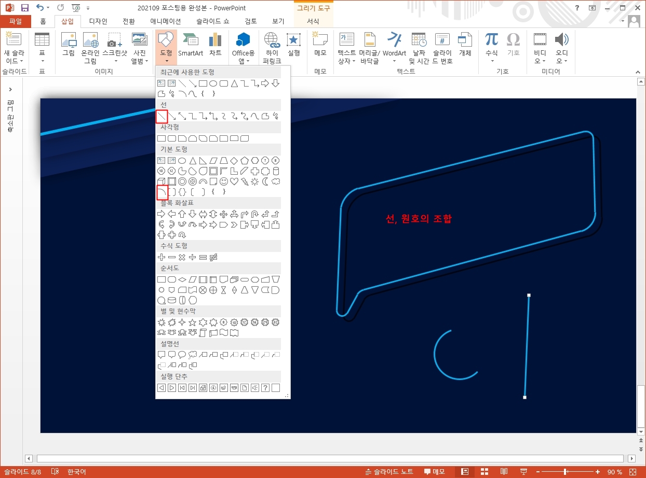The image size is (646, 478).
Task: Switch to the 홈 tab
Action: (x=43, y=21)
